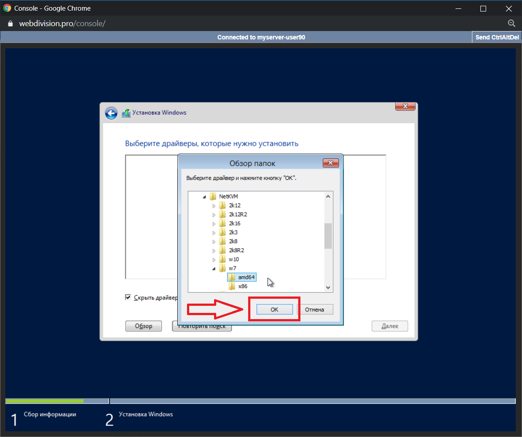Select the w10 folder in the tree
This screenshot has width=522, height=437.
[x=234, y=259]
